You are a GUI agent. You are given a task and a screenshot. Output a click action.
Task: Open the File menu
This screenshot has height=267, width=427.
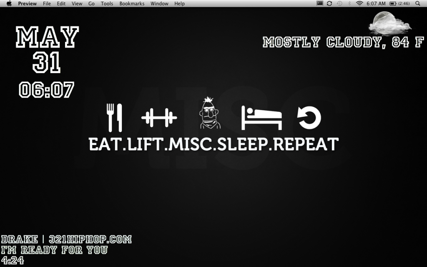[47, 3]
